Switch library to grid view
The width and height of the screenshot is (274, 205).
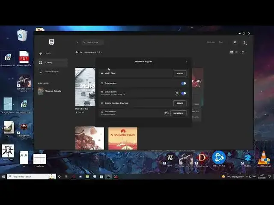232,52
